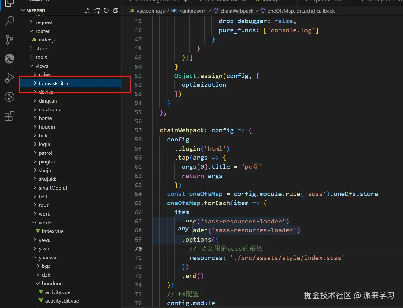Open activity.vue file
The width and height of the screenshot is (403, 308).
click(58, 292)
